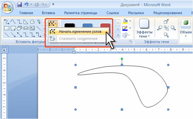Click the Edit Shape button in the ribbon
193x119 pixels.
[x=53, y=23]
